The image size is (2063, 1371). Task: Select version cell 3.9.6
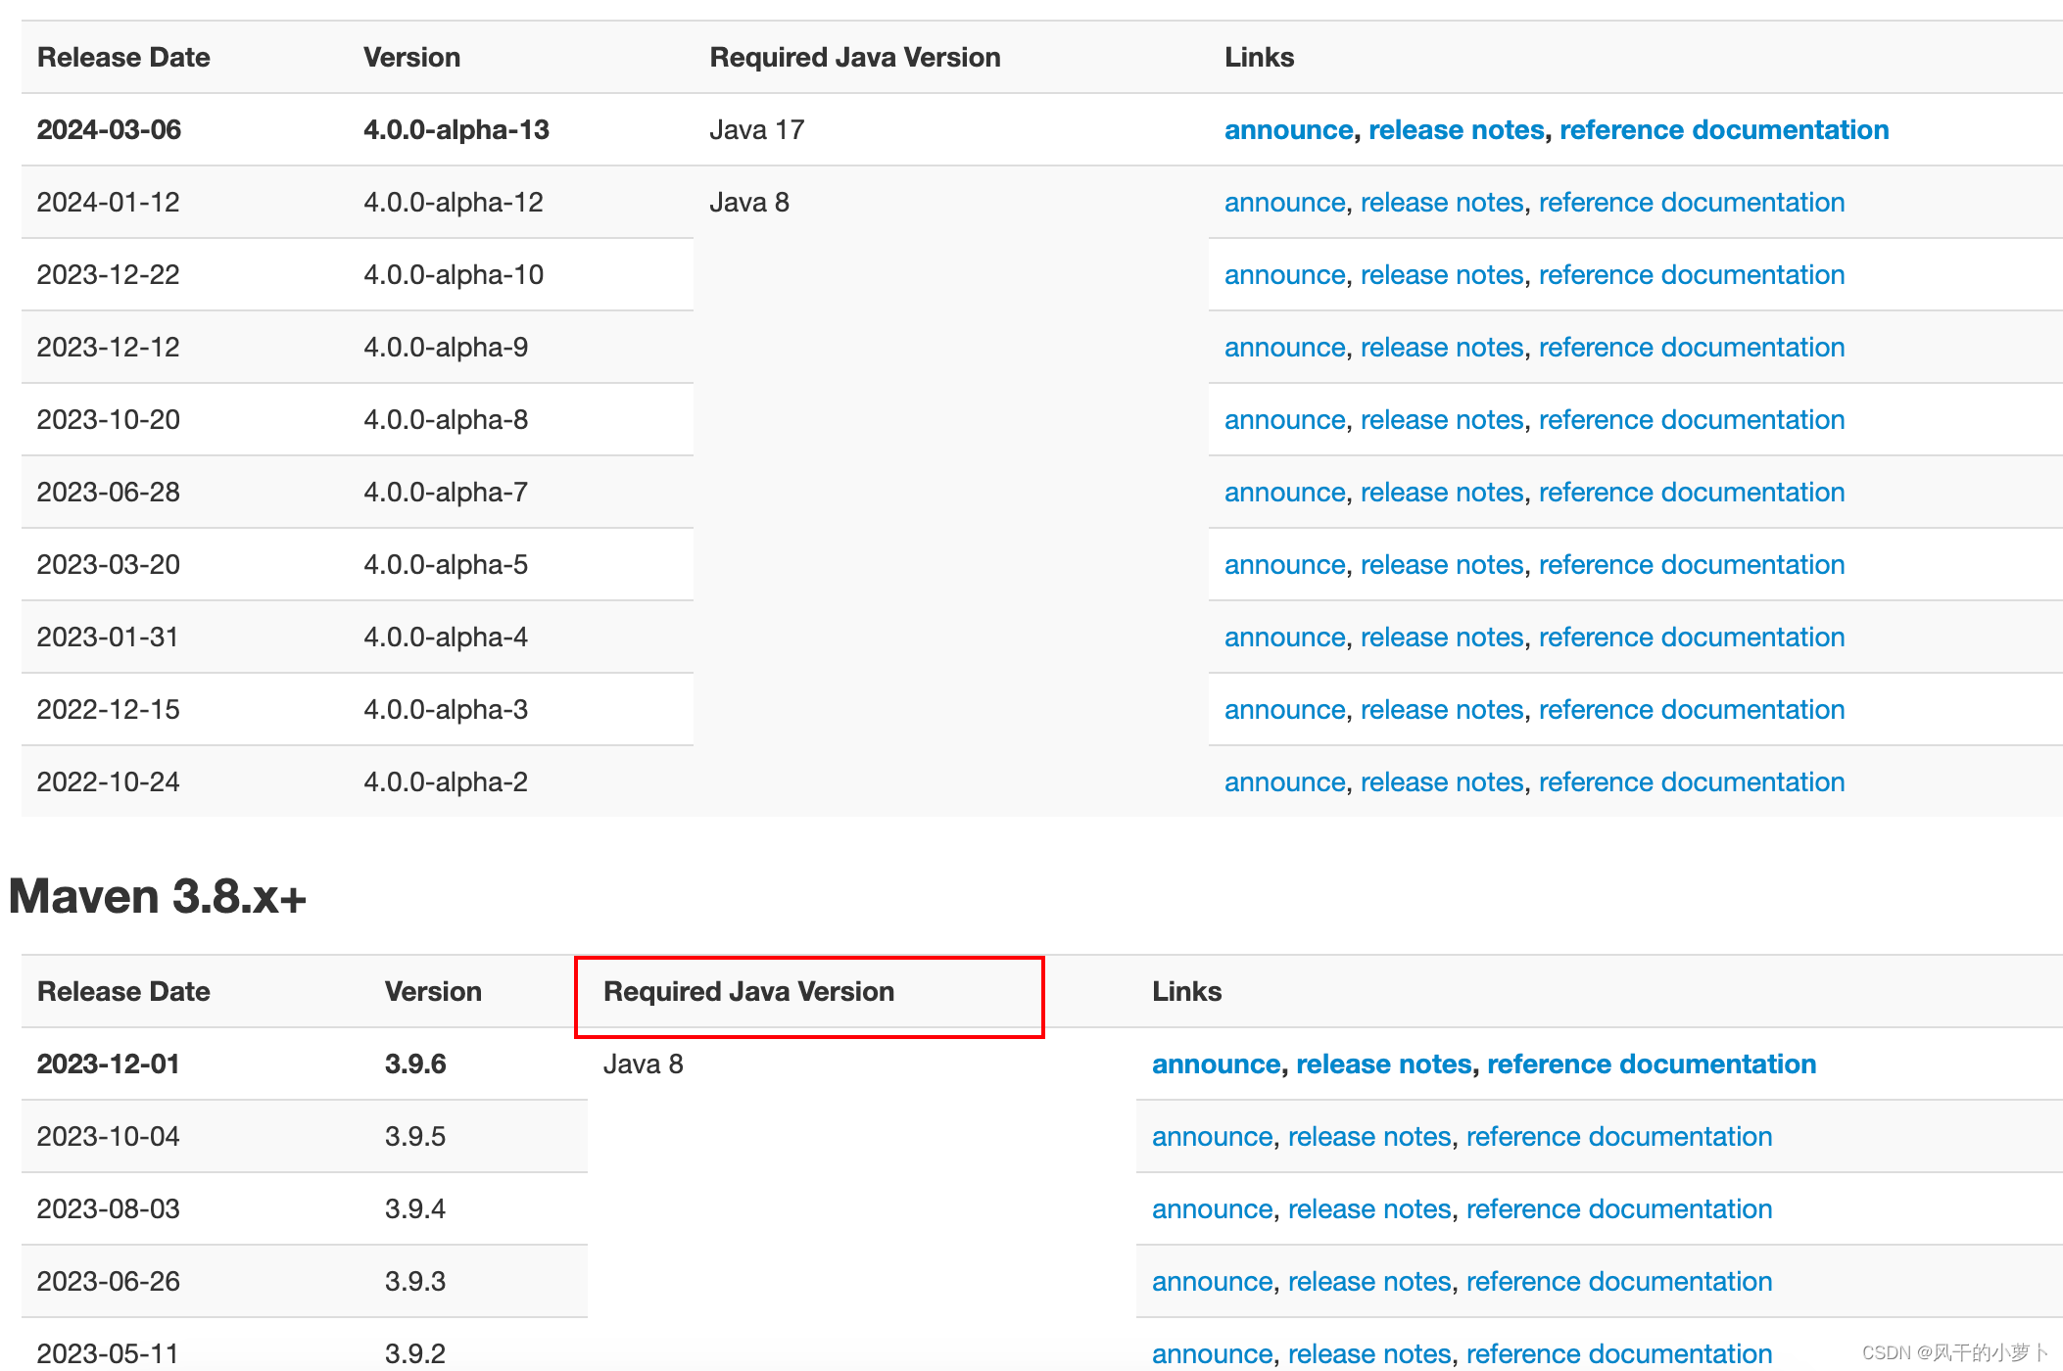[x=415, y=1064]
